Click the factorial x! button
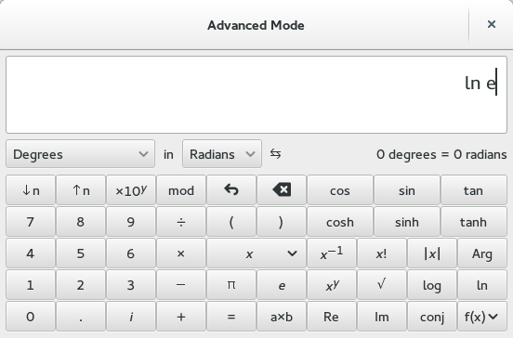Viewport: 513px width, 338px height. pyautogui.click(x=382, y=253)
